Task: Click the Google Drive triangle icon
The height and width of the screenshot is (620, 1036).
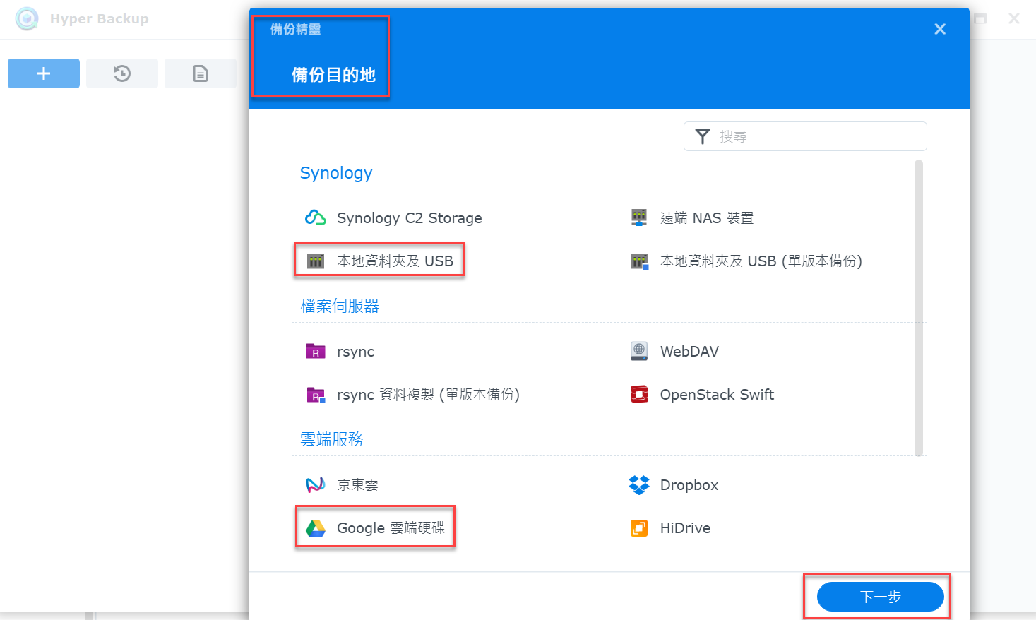Action: click(x=316, y=528)
